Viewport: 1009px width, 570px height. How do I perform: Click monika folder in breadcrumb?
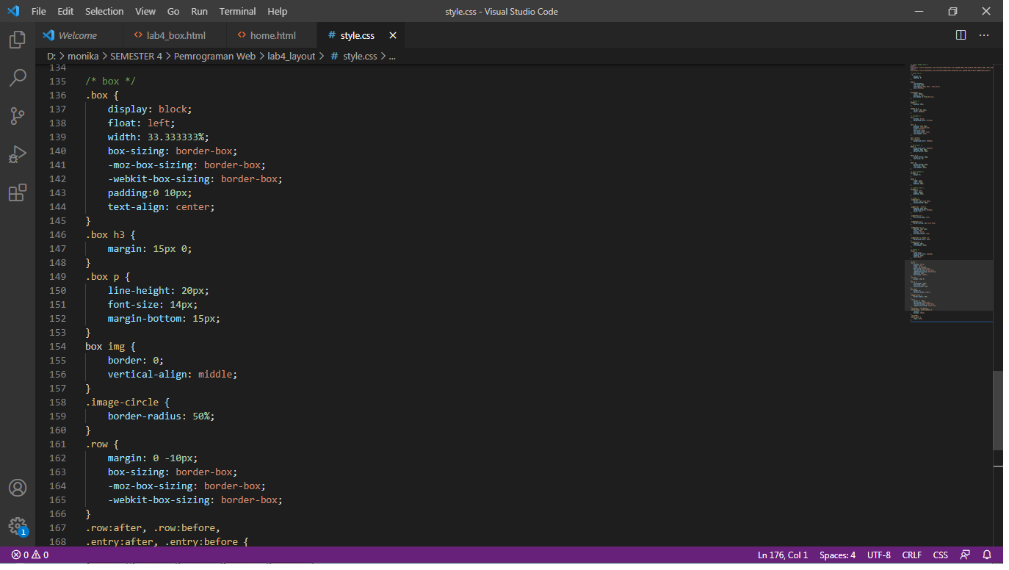pyautogui.click(x=83, y=56)
